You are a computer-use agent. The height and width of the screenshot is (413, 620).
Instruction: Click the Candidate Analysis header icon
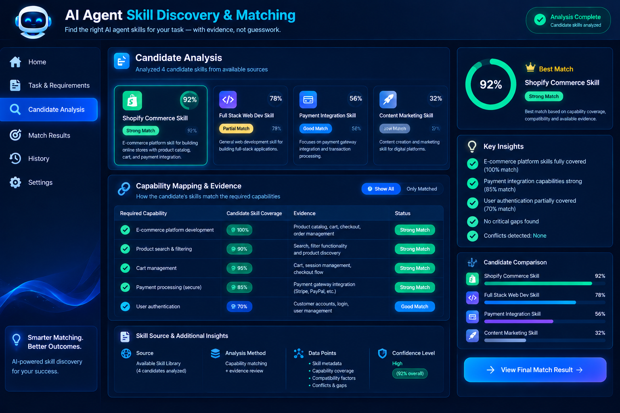(x=121, y=61)
